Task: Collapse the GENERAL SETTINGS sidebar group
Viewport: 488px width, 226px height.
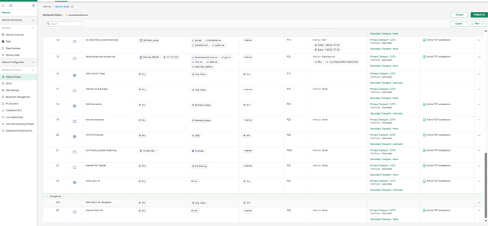Action: [x=33, y=70]
